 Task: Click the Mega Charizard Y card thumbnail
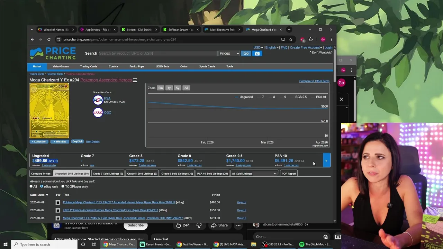49,111
